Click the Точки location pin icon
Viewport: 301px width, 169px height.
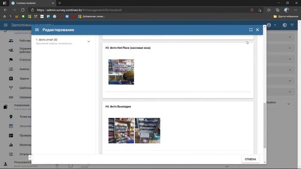11,116
